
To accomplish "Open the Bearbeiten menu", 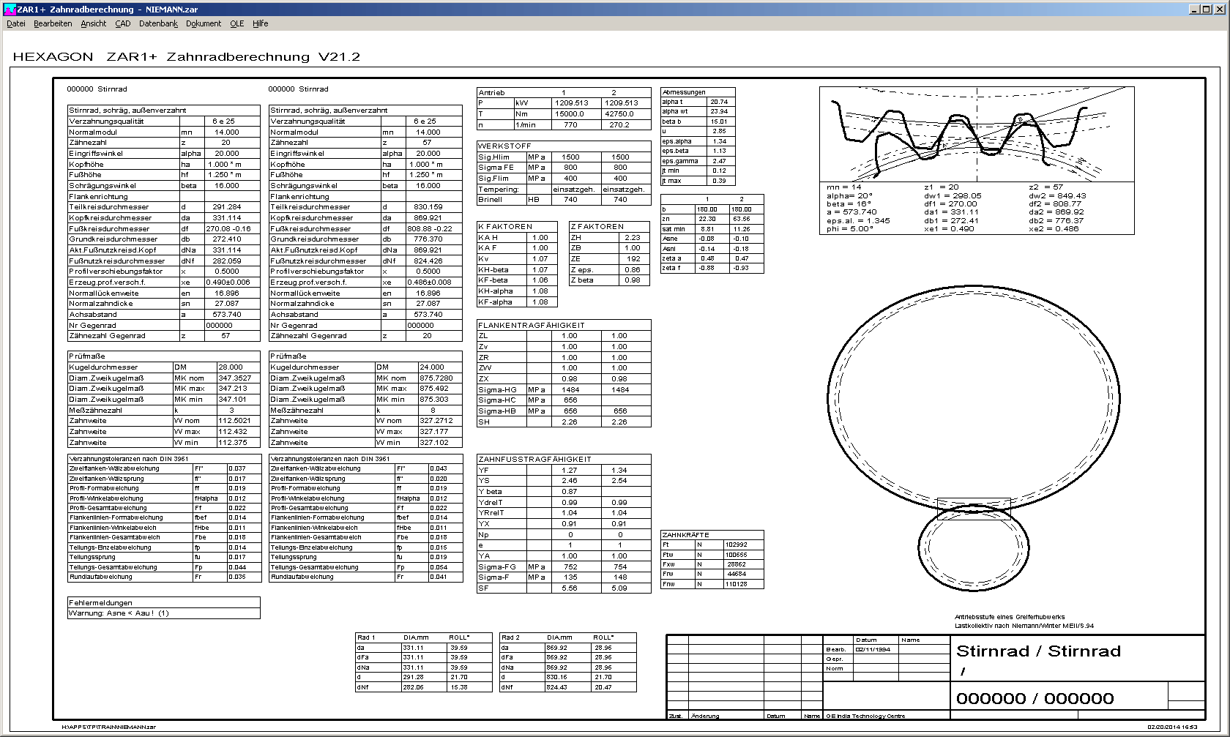I will [53, 23].
